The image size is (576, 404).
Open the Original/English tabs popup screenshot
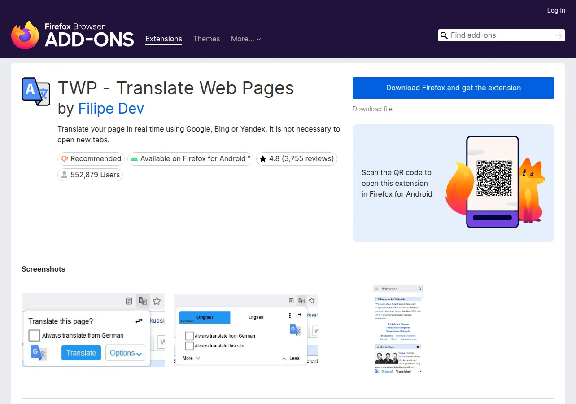[246, 330]
